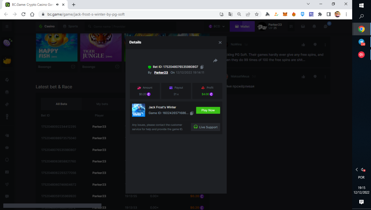Toggle the Chrome side panel
Screen dimensions: 371x210
point(329,14)
